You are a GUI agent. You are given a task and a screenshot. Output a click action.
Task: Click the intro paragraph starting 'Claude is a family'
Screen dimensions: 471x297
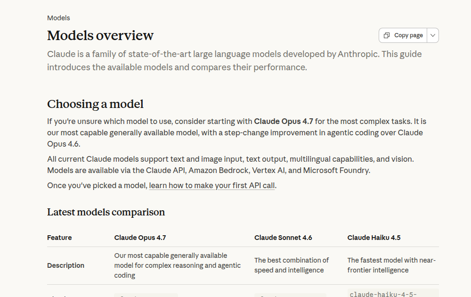tap(234, 61)
